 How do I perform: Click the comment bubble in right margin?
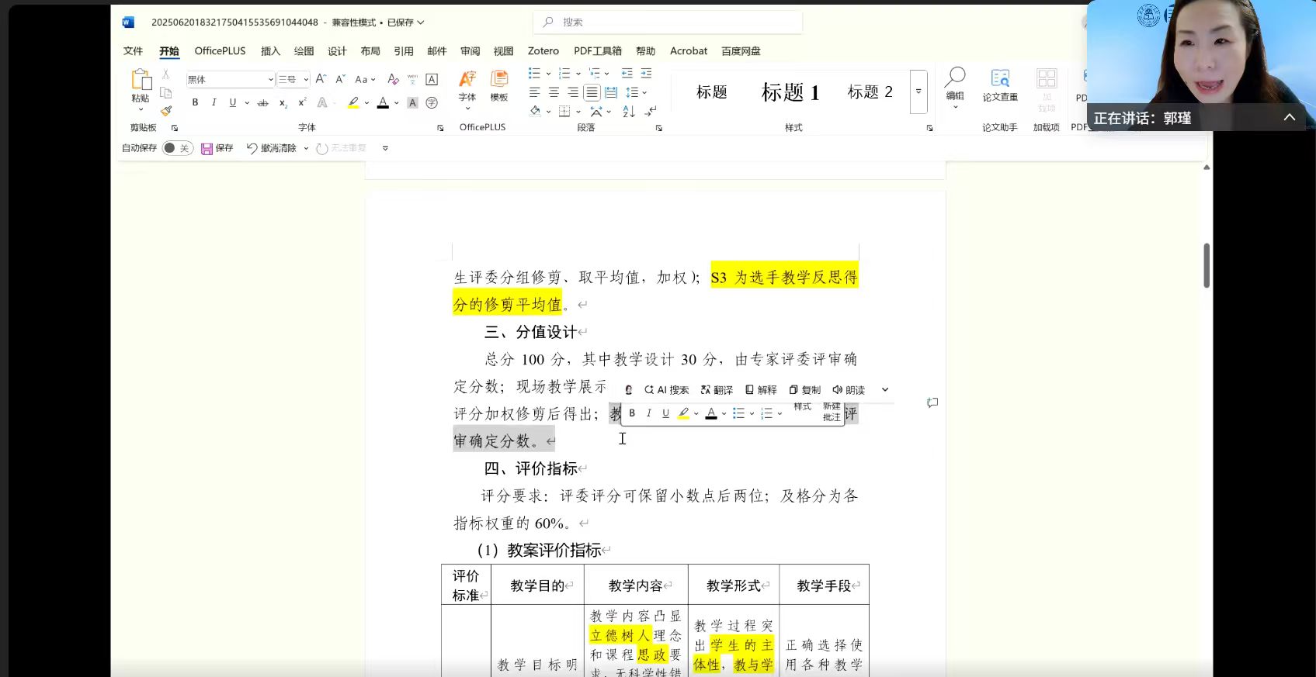point(932,402)
